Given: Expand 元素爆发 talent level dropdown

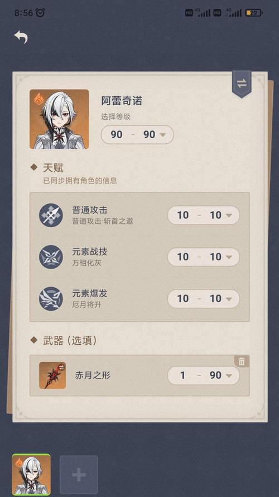Looking at the screenshot, I should 204,298.
